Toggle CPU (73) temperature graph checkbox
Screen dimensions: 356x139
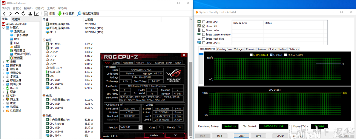(271, 55)
